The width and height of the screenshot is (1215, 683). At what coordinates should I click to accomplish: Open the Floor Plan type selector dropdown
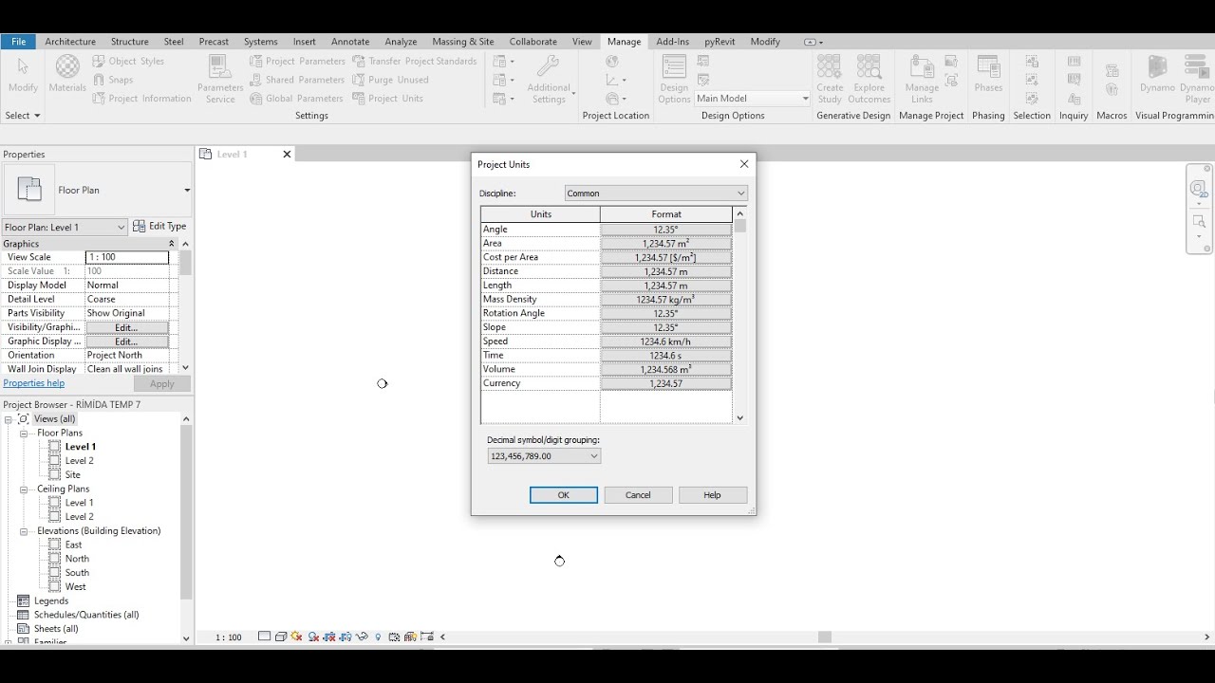pyautogui.click(x=97, y=190)
